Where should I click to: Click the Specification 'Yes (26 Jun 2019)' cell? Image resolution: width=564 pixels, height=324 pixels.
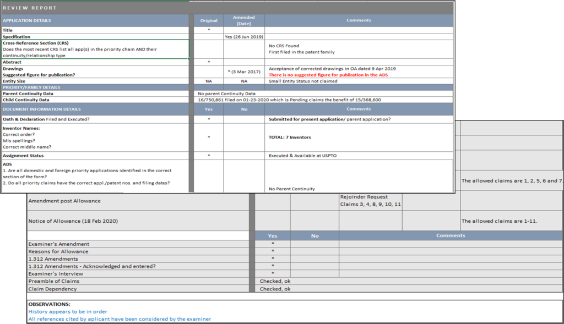point(243,37)
